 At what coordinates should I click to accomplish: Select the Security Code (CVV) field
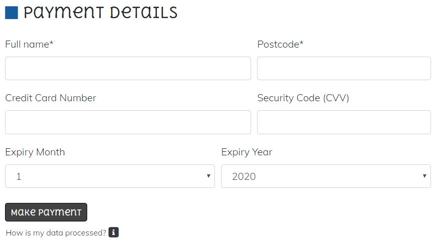[x=344, y=122]
